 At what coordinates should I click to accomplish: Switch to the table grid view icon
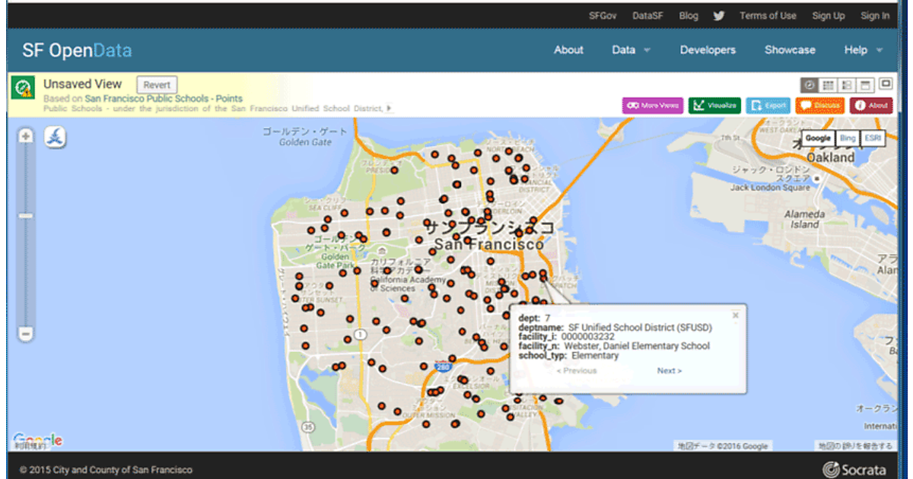tap(829, 84)
